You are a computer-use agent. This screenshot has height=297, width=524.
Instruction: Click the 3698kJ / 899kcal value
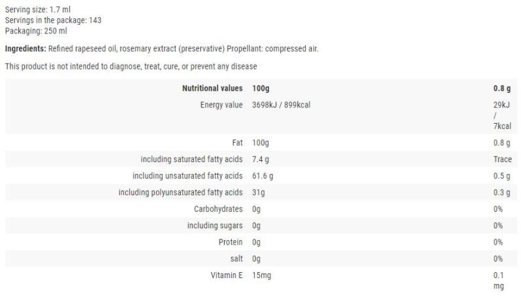click(x=281, y=105)
